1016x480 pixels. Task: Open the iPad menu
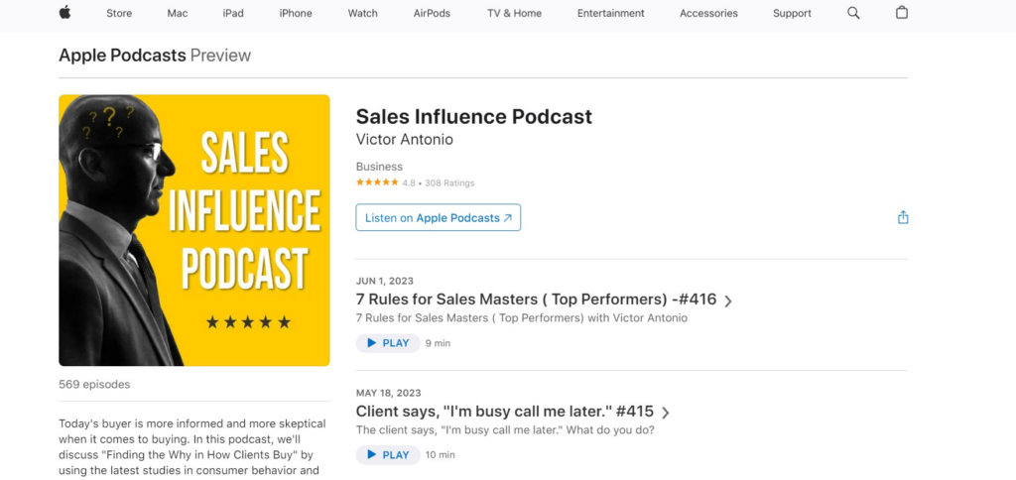coord(233,13)
